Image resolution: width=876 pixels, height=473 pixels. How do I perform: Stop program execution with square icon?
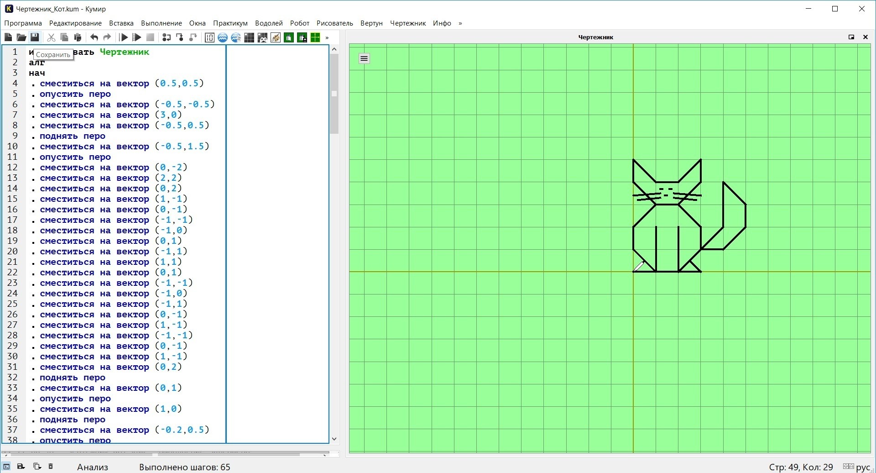click(150, 37)
